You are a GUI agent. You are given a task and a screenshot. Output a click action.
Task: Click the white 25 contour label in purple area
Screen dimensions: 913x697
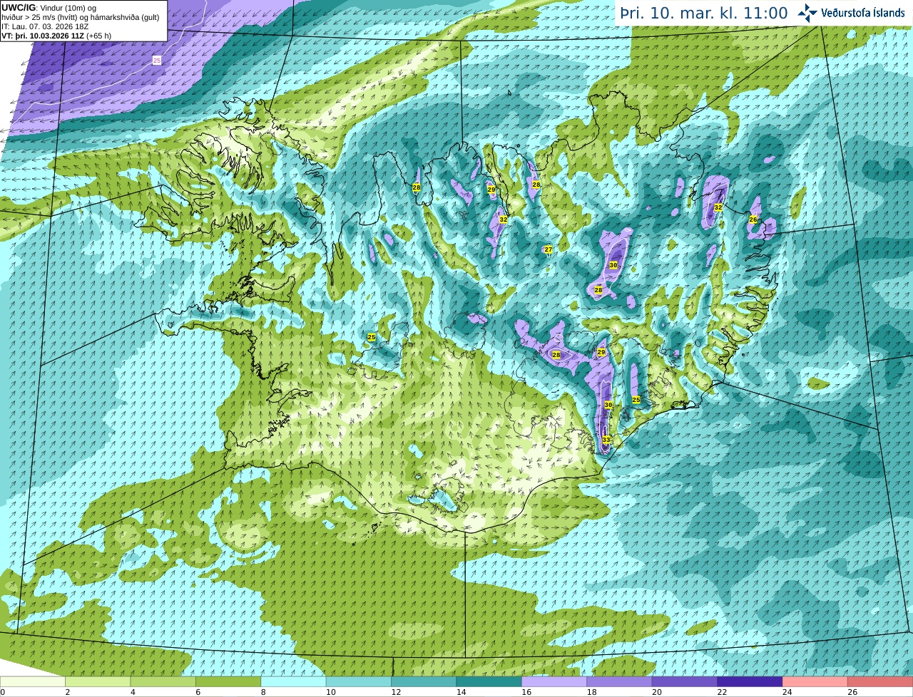click(157, 61)
